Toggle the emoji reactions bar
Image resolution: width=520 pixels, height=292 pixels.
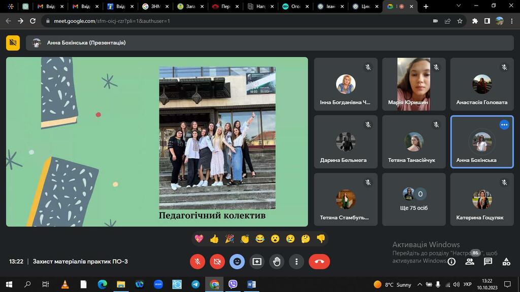point(237,262)
